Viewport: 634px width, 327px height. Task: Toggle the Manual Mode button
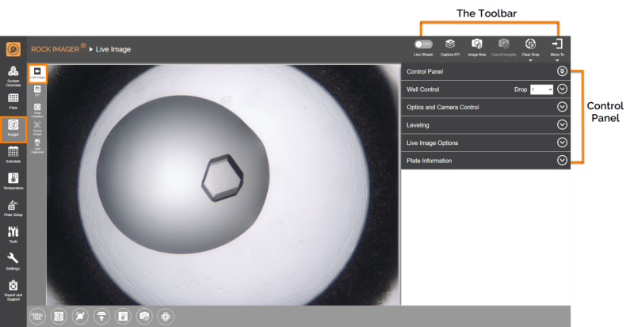click(36, 315)
